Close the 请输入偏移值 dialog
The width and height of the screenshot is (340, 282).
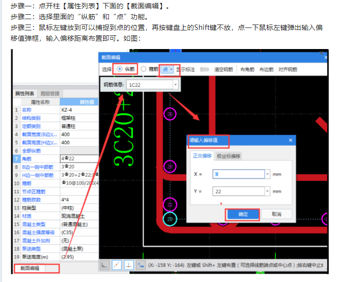290,140
